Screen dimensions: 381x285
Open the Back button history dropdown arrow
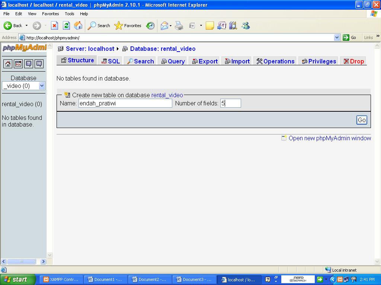(26, 26)
